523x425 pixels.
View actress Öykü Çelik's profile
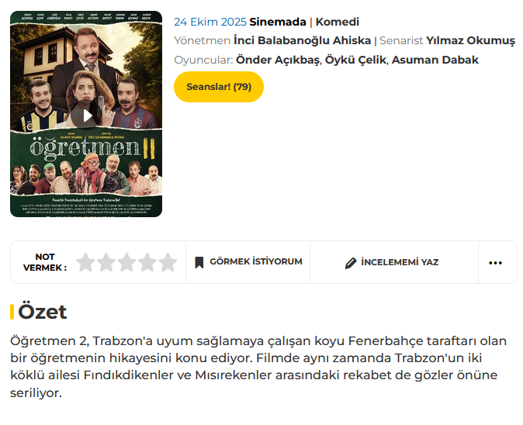pyautogui.click(x=356, y=60)
